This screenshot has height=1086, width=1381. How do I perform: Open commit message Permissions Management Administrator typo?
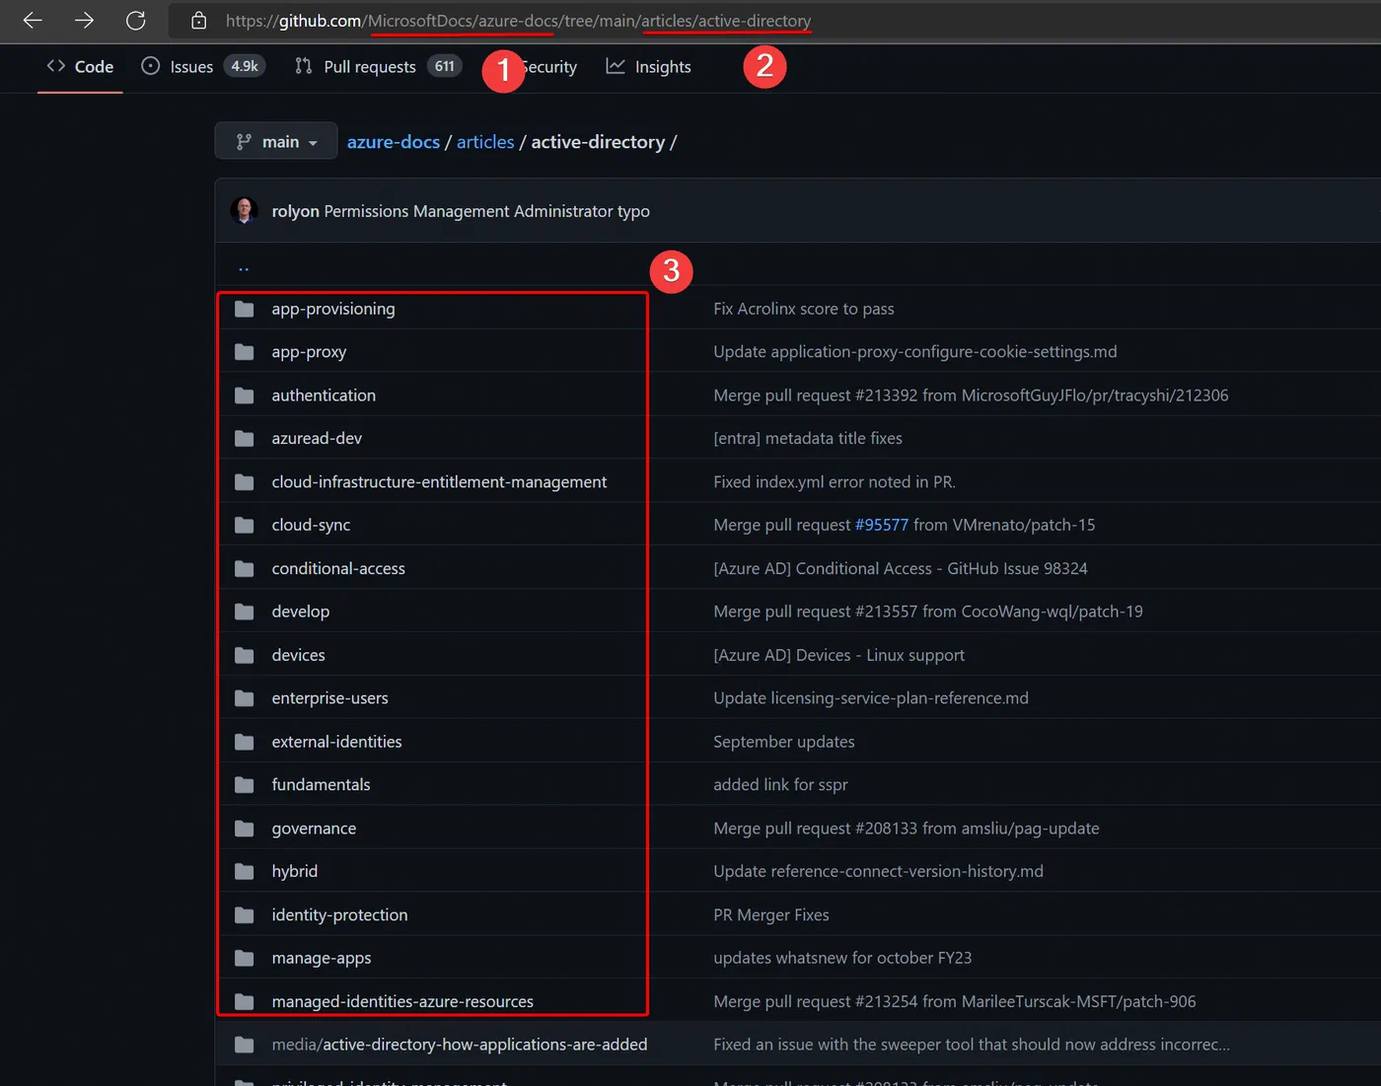[487, 211]
